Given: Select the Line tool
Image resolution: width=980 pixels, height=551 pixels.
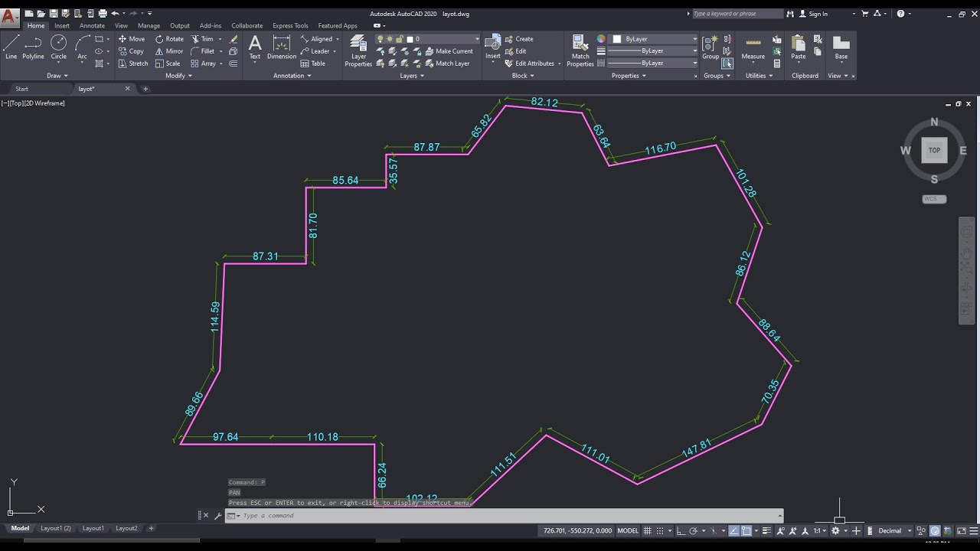Looking at the screenshot, I should pos(11,47).
